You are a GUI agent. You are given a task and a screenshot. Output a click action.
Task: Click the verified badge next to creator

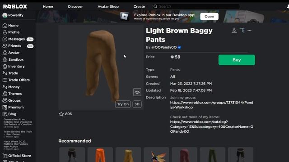pos(179,47)
